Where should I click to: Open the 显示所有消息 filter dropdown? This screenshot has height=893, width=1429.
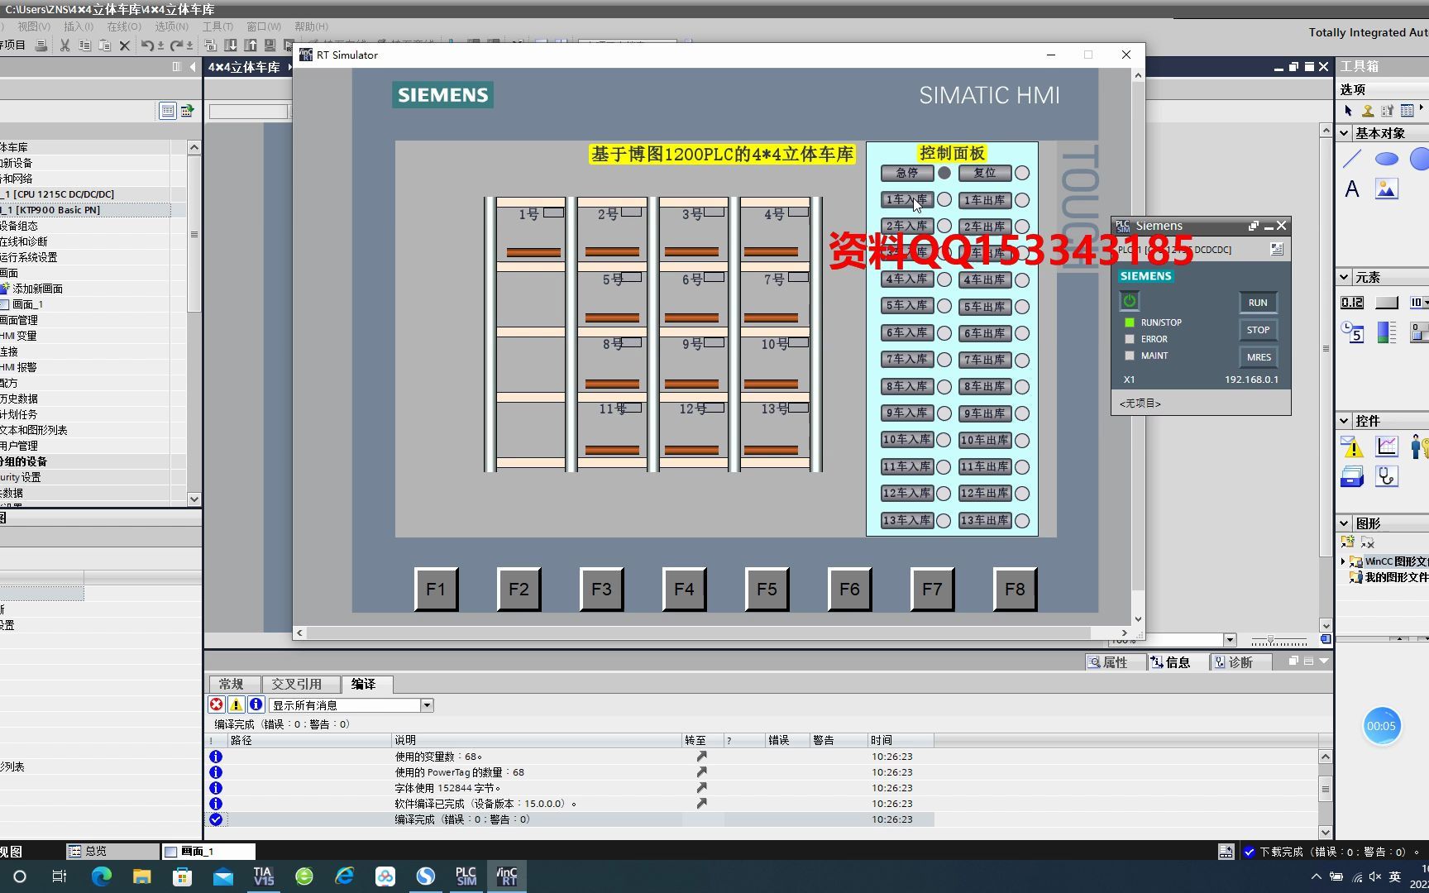[427, 705]
